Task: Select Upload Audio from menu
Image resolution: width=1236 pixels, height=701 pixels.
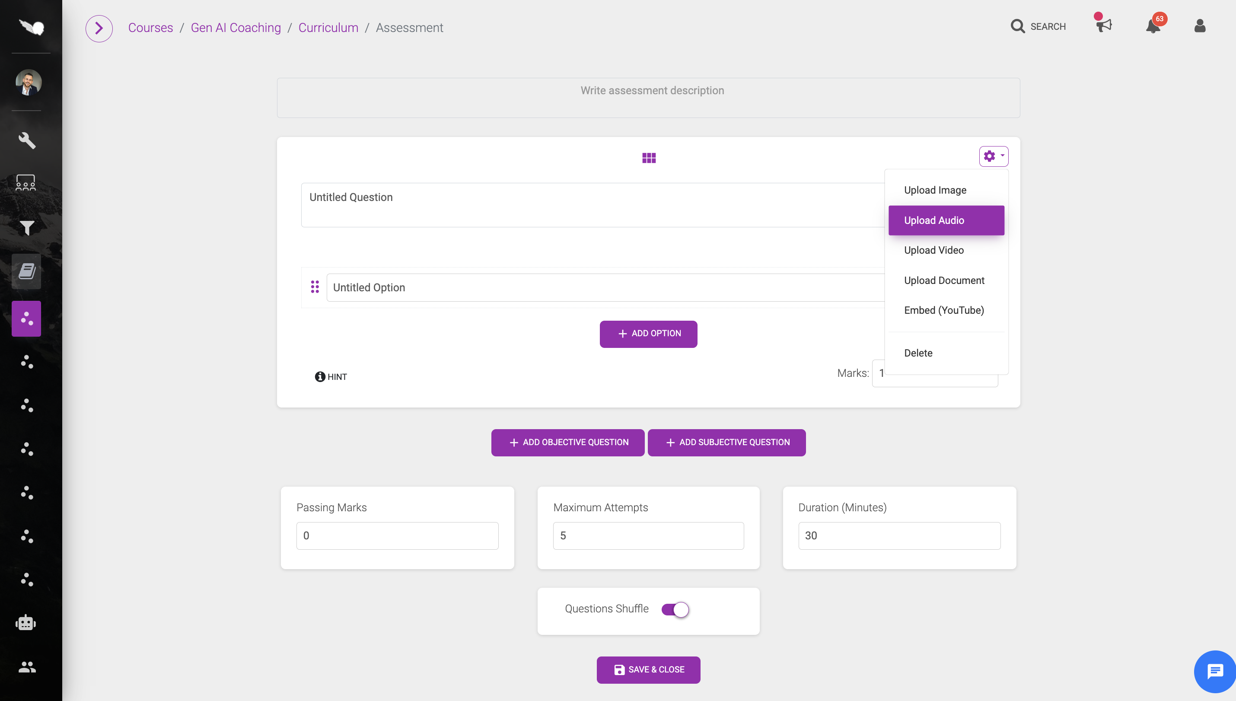Action: click(946, 220)
